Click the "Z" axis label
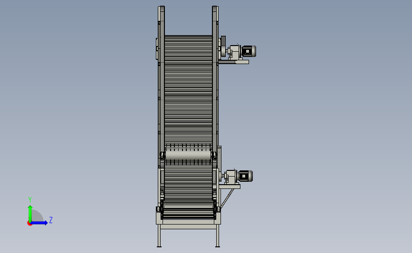Image resolution: width=412 pixels, height=253 pixels. tap(51, 220)
